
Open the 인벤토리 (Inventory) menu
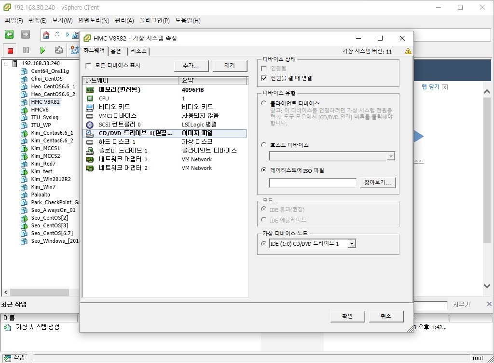[94, 21]
